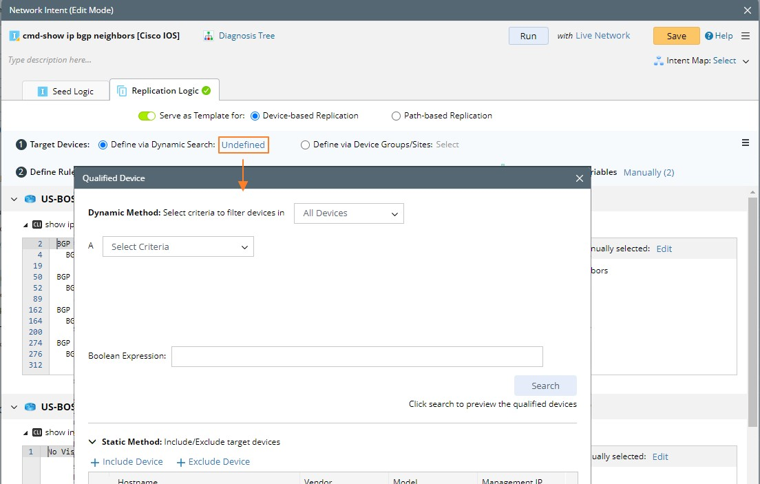Expand the Intent Map chevron
The image size is (760, 484).
(x=746, y=61)
